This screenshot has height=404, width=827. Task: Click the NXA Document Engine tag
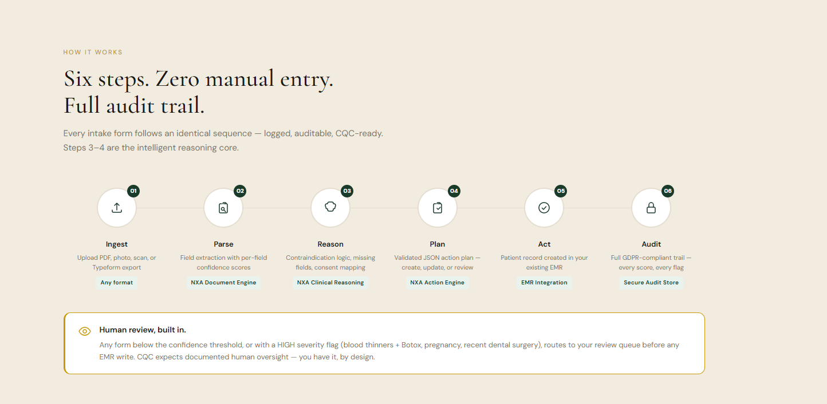click(x=223, y=283)
